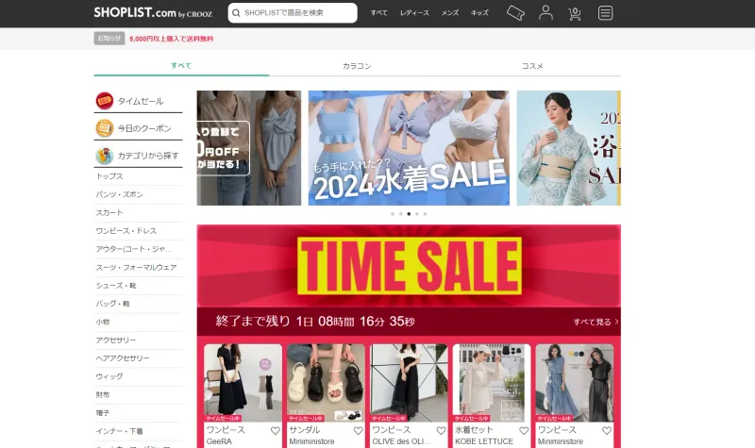The width and height of the screenshot is (755, 448).
Task: Open the ウィッグ category
Action: pos(138,376)
